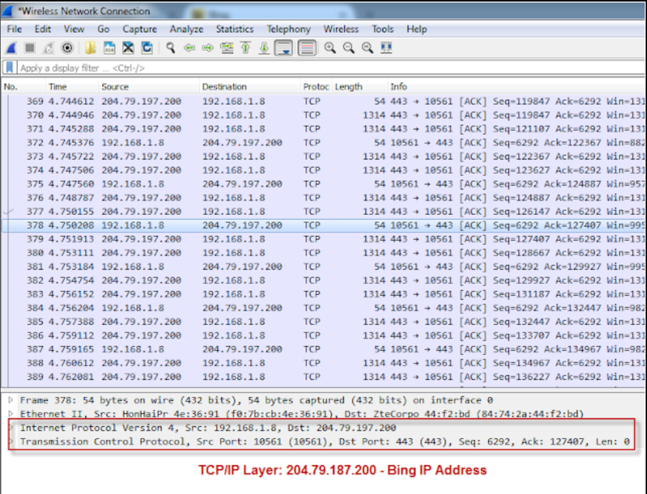
Task: Zoom in the main window text
Action: [330, 48]
